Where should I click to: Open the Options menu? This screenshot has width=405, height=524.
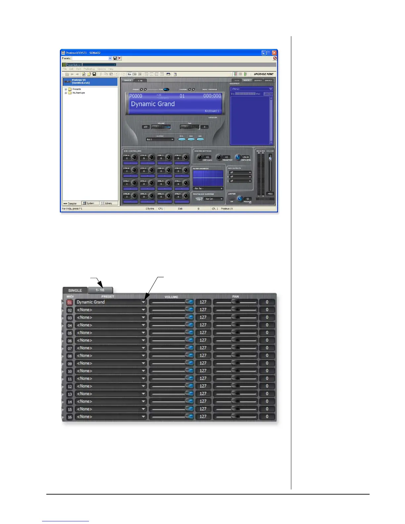(102, 69)
